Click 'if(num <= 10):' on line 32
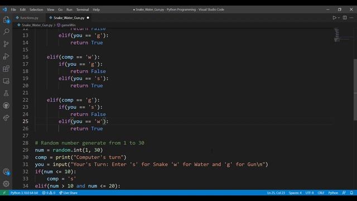This screenshot has width=357, height=201. pyautogui.click(x=56, y=171)
